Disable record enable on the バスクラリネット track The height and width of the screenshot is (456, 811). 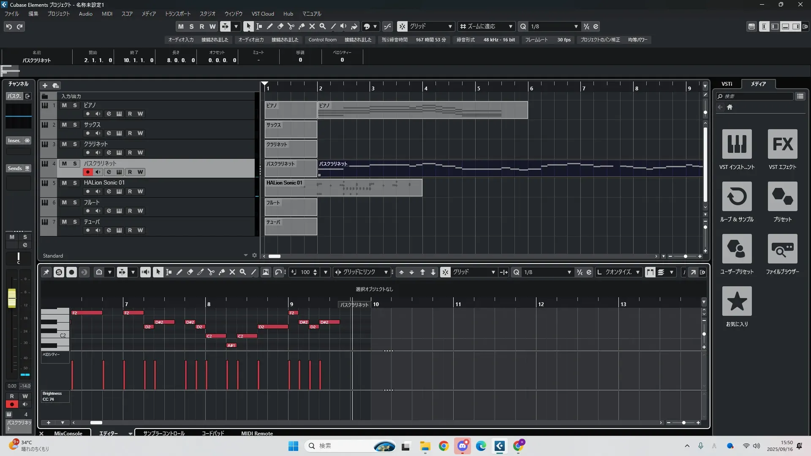(88, 172)
